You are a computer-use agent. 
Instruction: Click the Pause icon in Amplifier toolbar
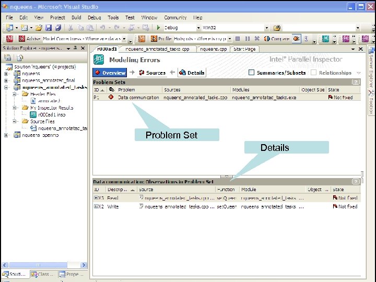coord(248,39)
